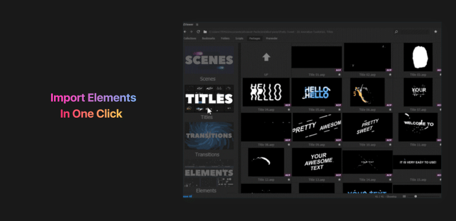Screen dimensions: 456x221
Task: Select the Scripts tab
Action: pyautogui.click(x=239, y=39)
